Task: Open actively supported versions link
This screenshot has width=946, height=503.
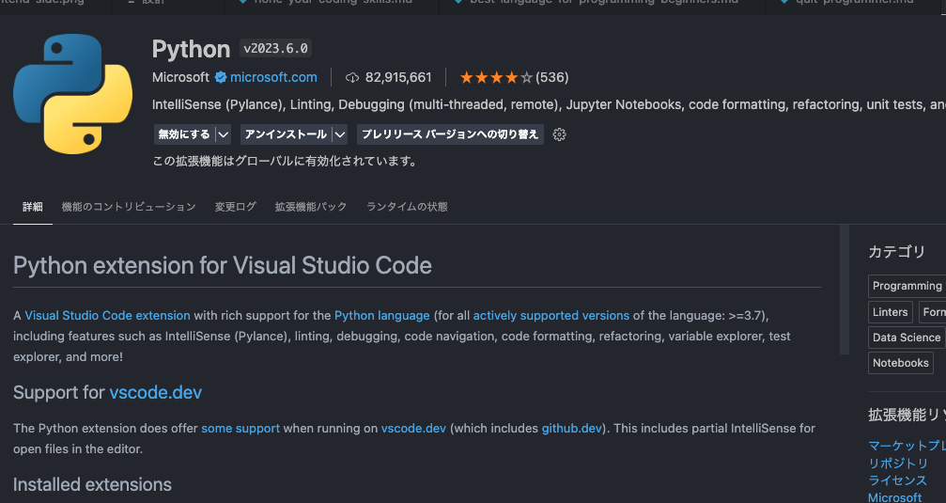Action: pos(551,315)
